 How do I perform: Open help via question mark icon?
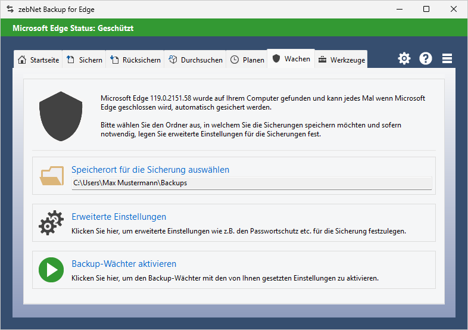point(426,58)
